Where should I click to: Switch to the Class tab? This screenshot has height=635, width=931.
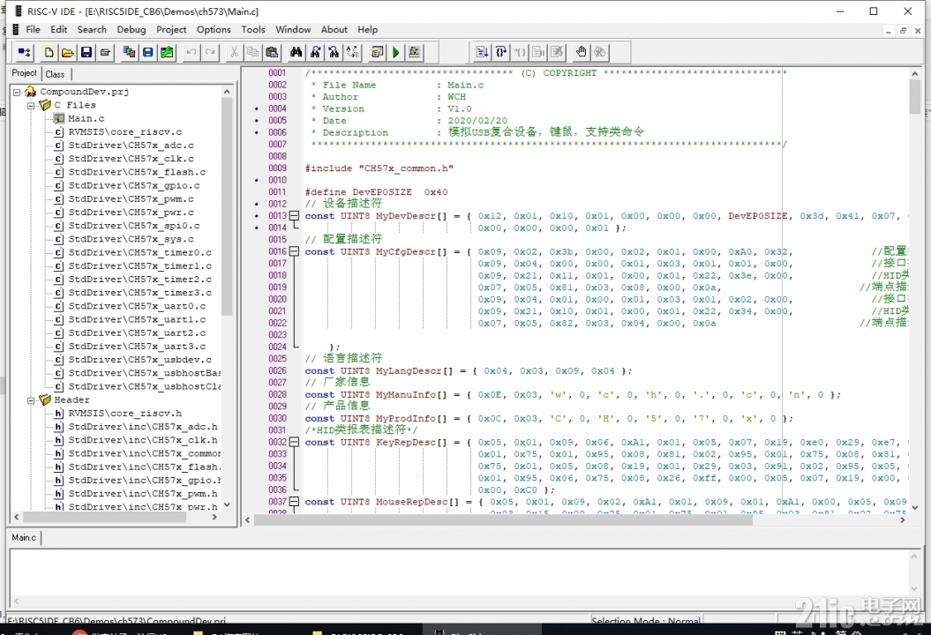56,74
